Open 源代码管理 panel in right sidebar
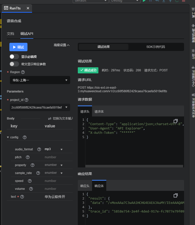195x225 pixels. [193, 33]
